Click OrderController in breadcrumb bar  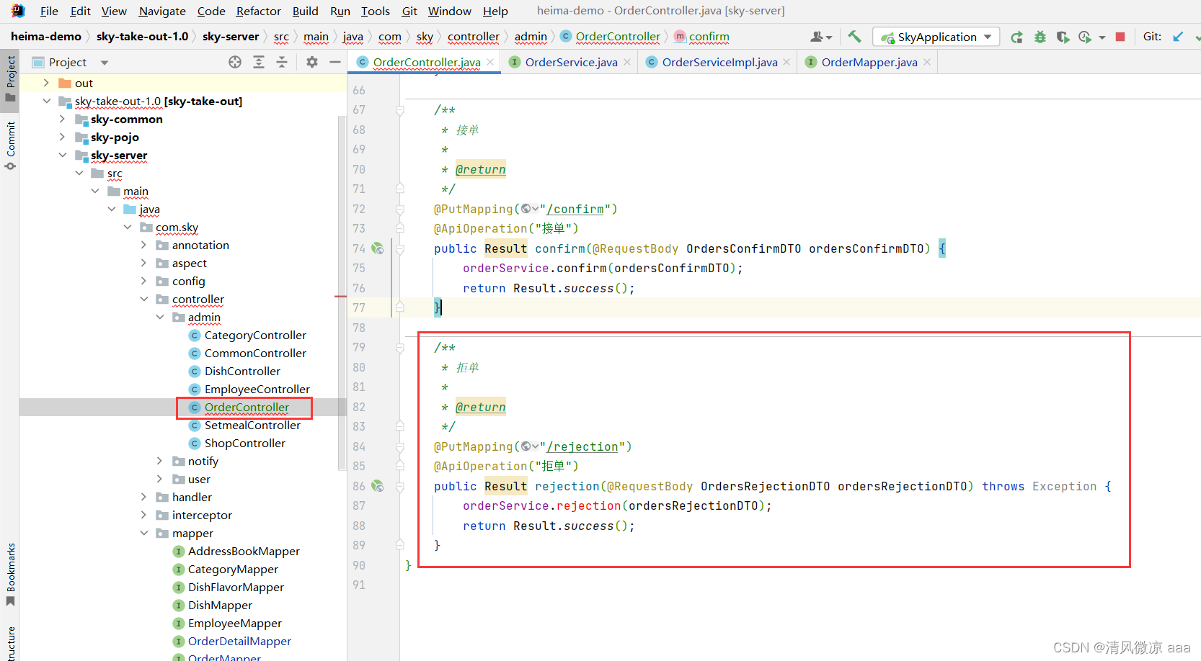tap(618, 37)
